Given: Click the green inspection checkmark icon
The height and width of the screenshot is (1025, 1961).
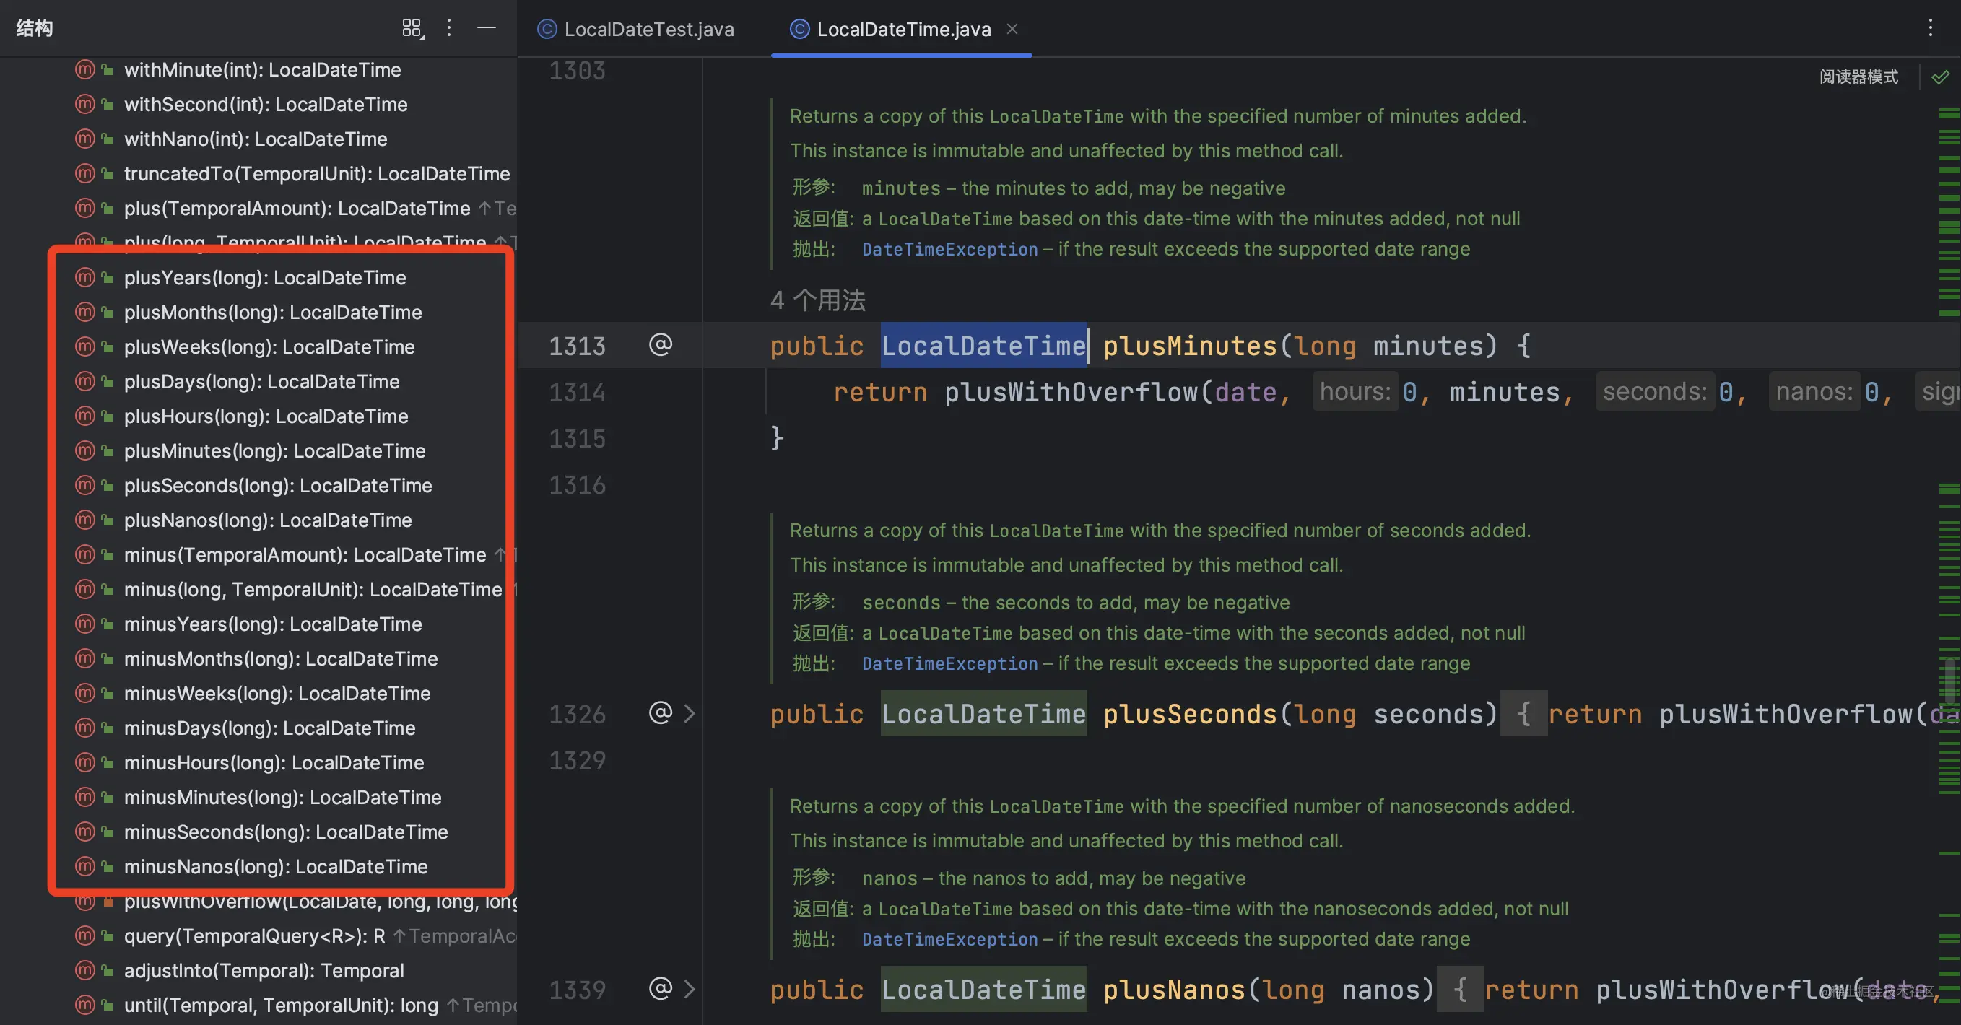Looking at the screenshot, I should pos(1941,77).
